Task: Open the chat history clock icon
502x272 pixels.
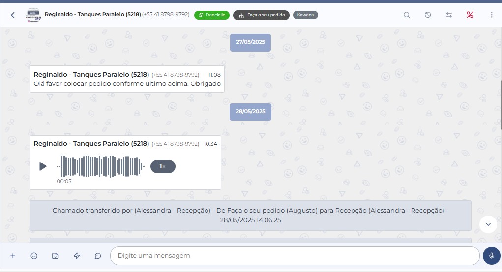Action: pyautogui.click(x=428, y=15)
